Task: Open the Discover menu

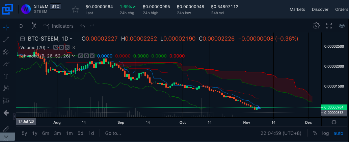Action: 320,9
